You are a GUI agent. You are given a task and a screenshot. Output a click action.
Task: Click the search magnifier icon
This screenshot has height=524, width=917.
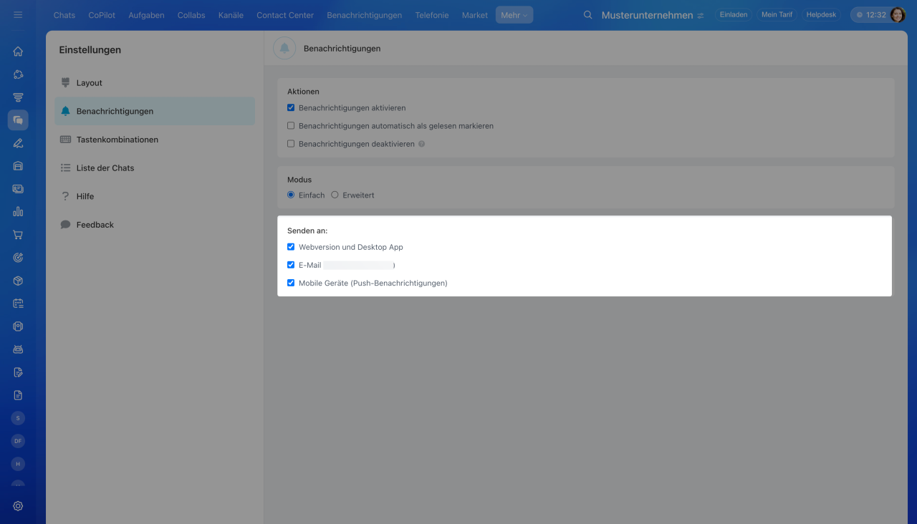(x=588, y=15)
